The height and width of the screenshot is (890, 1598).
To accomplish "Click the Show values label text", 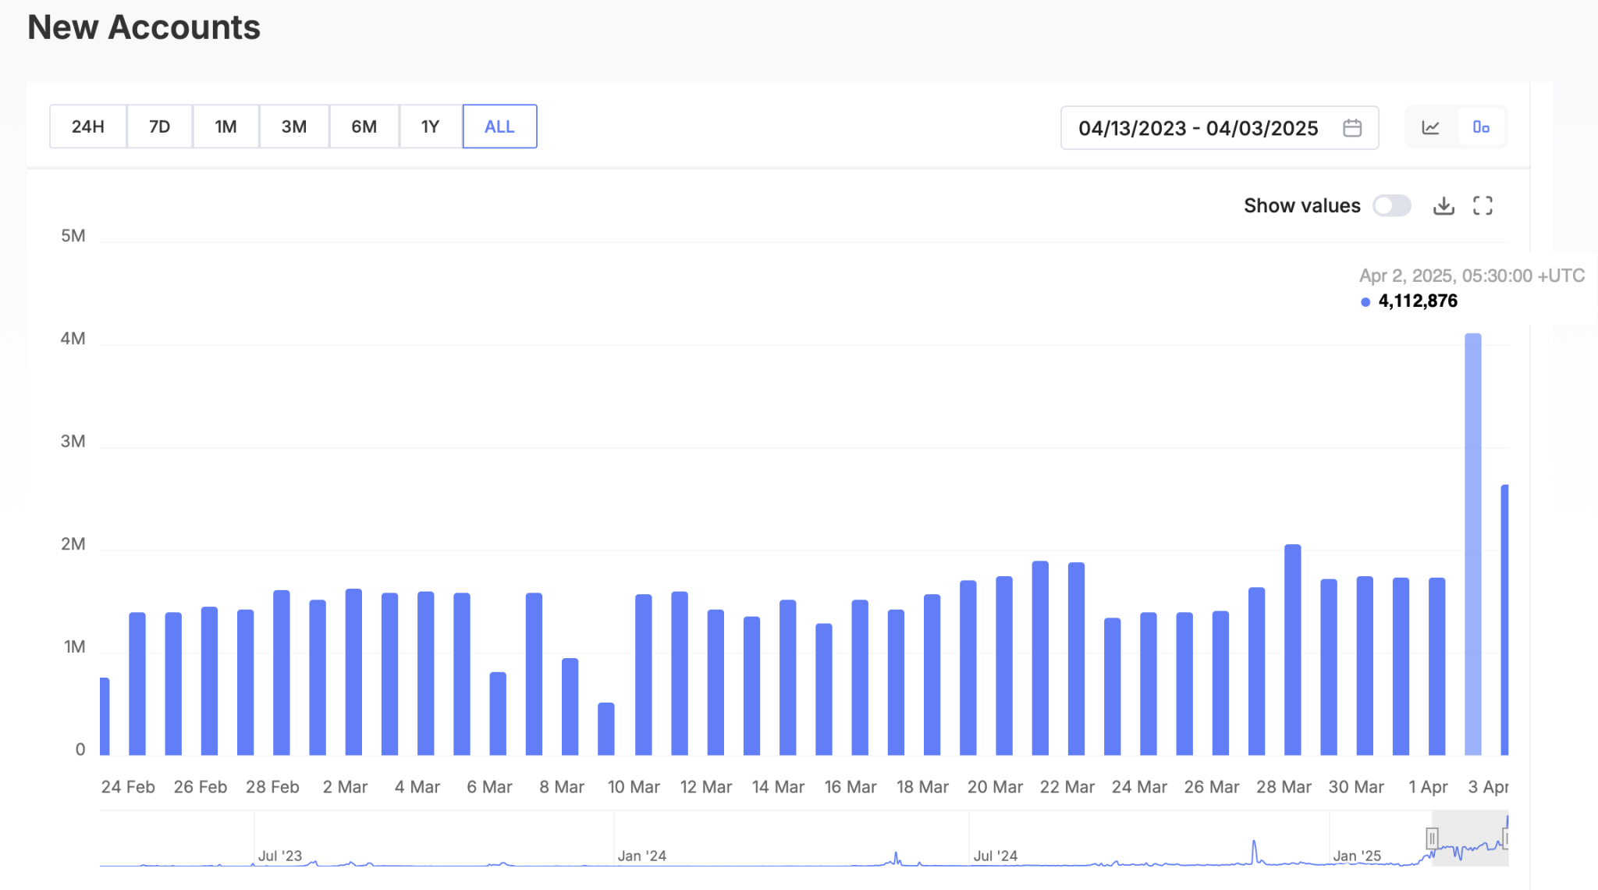I will (1301, 205).
